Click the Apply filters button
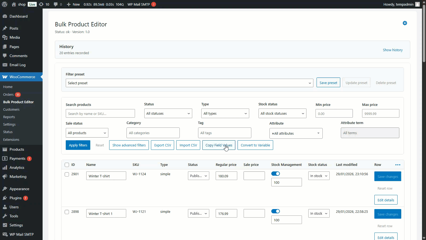Screen dimensions: 426x240 click(x=78, y=145)
